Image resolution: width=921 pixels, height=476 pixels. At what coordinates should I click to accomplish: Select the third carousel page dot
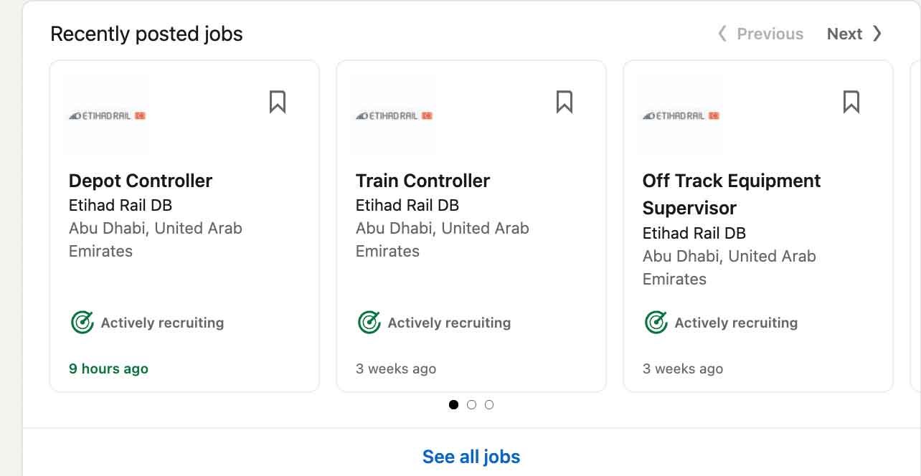pyautogui.click(x=489, y=405)
